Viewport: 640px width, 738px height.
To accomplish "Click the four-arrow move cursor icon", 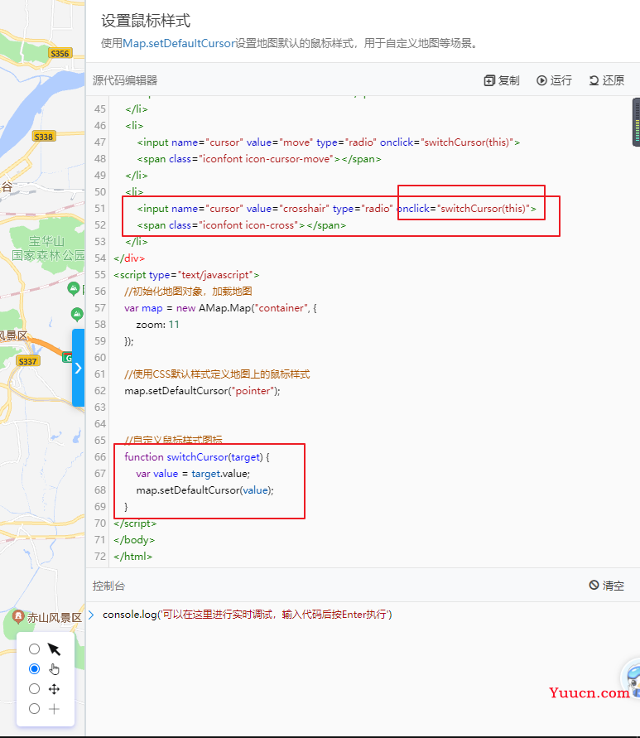I will pos(54,689).
